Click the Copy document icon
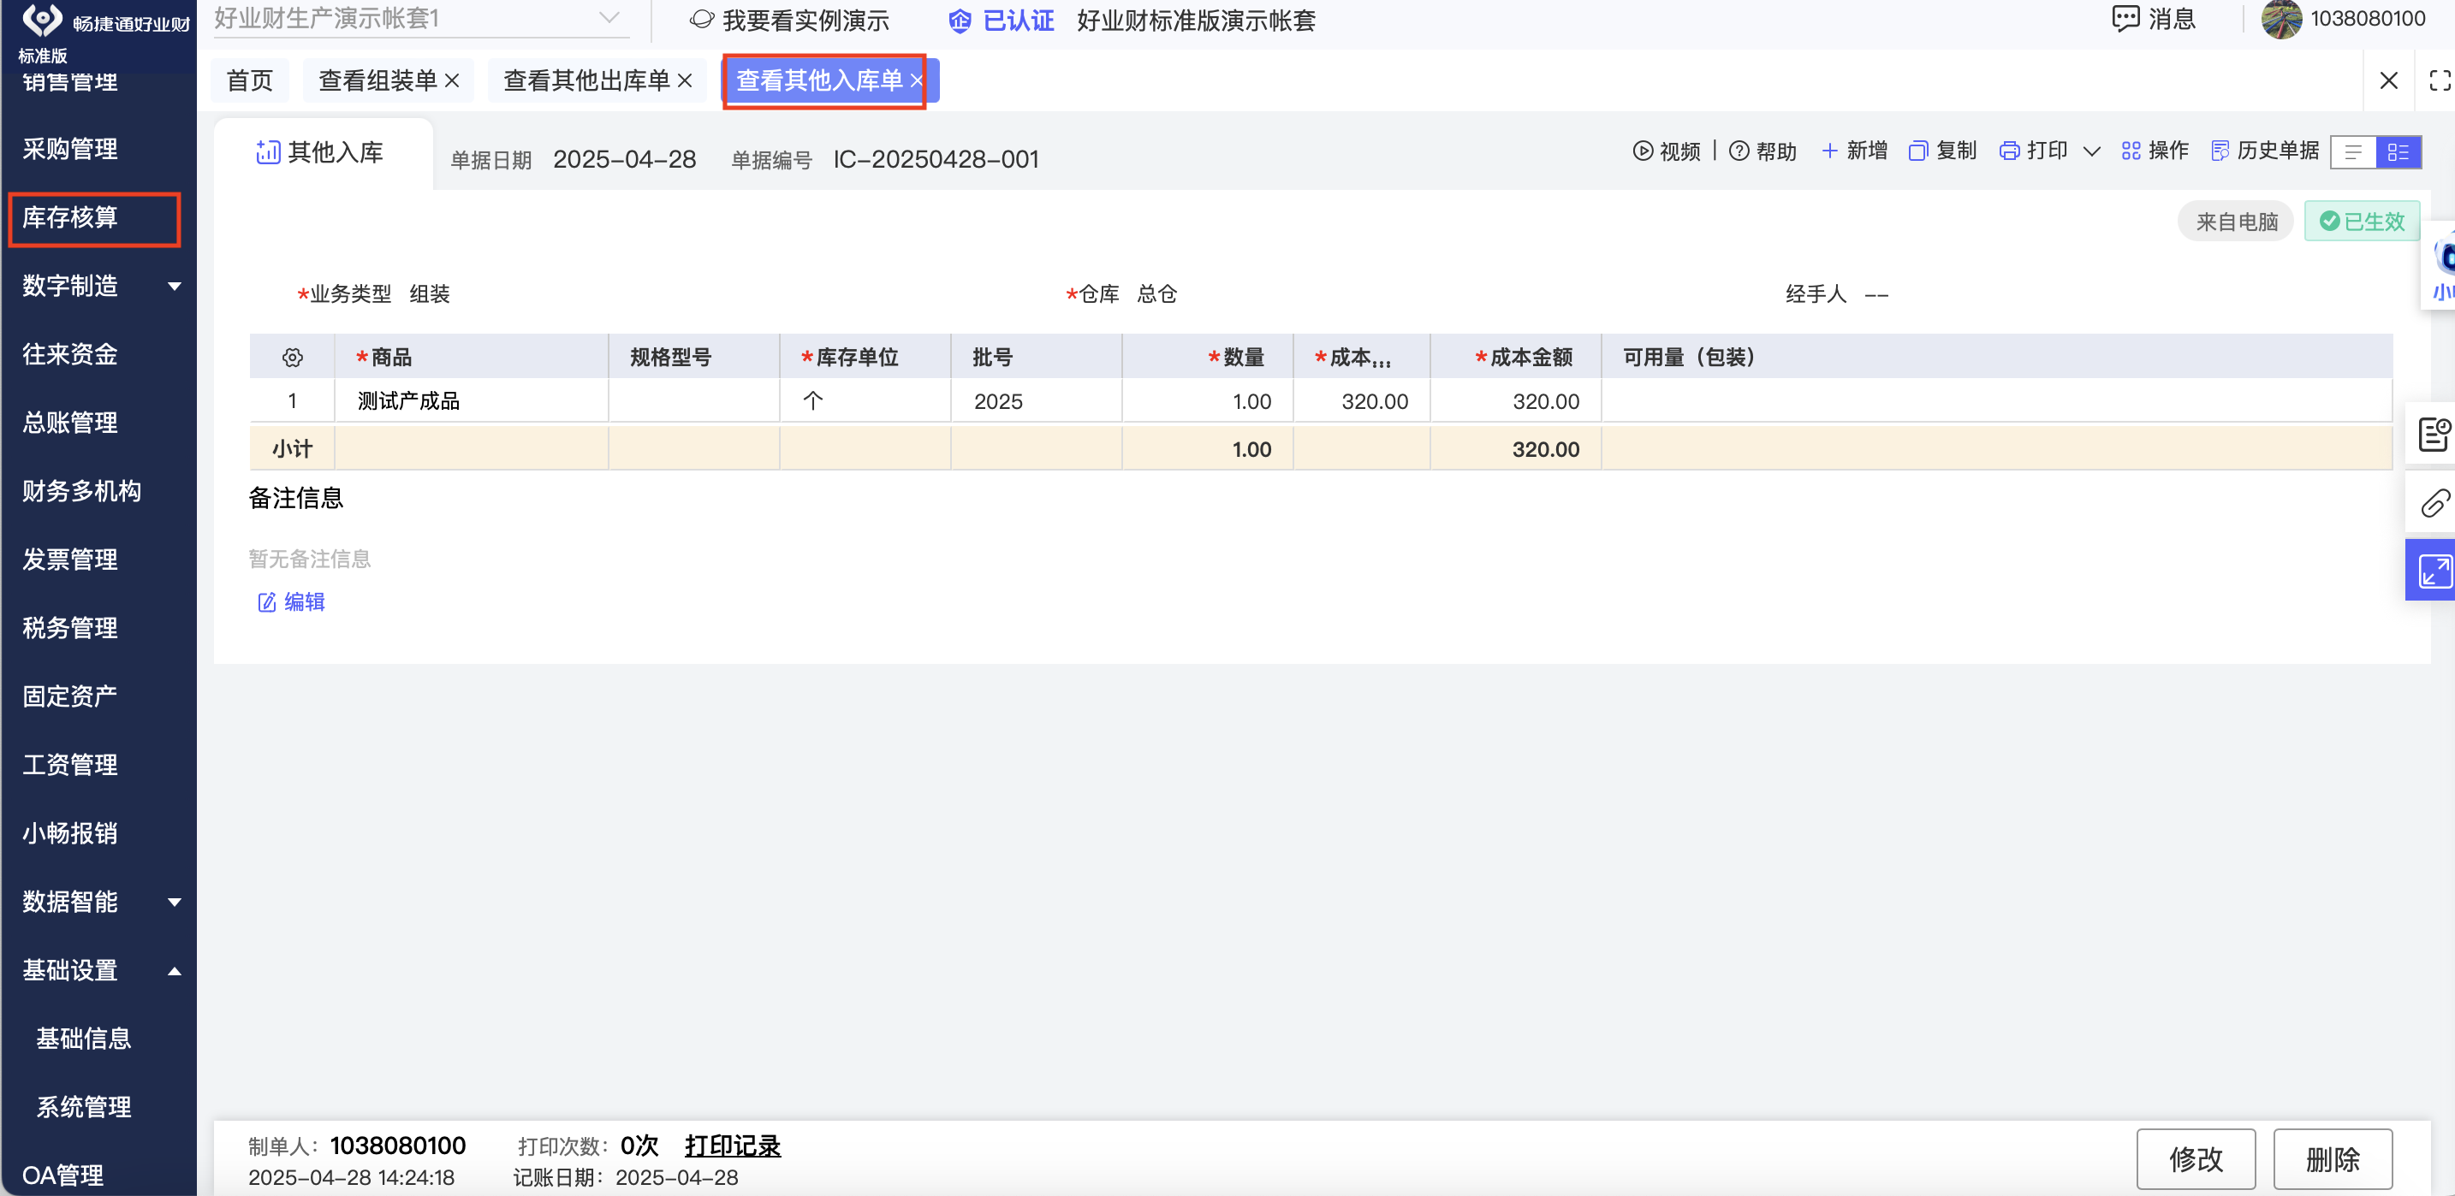Image resolution: width=2455 pixels, height=1196 pixels. 1917,151
